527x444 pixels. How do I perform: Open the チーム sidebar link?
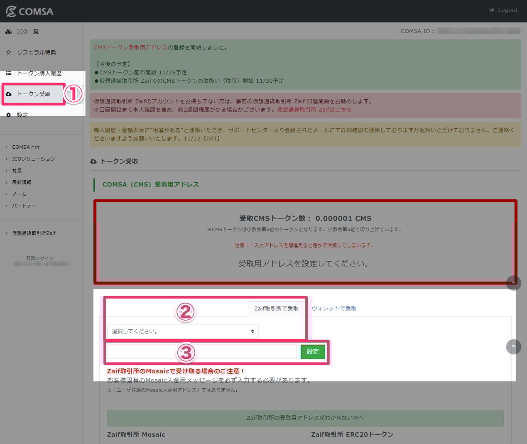(x=19, y=194)
